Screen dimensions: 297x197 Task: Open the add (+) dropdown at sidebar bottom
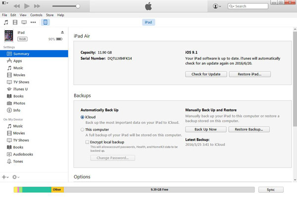(5, 177)
